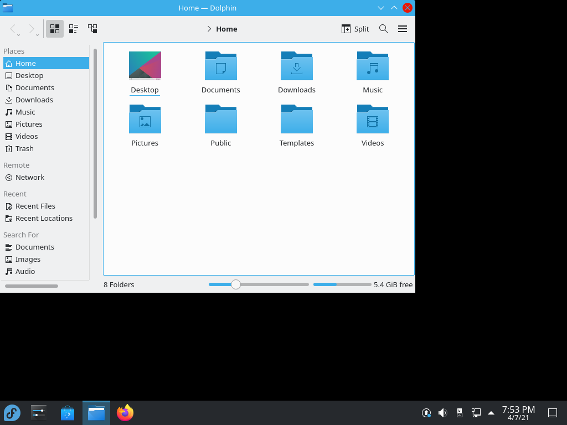Launch Firefox from taskbar
This screenshot has width=567, height=425.
pyautogui.click(x=125, y=413)
